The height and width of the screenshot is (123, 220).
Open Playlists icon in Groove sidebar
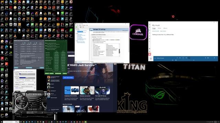(x=150, y=39)
